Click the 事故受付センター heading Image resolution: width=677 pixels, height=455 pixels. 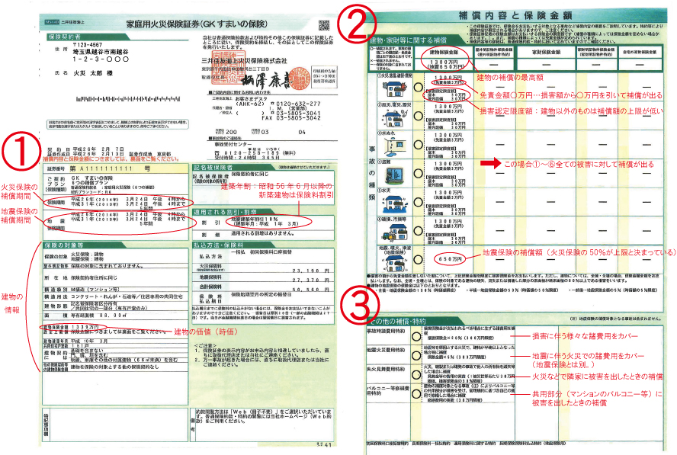click(233, 145)
